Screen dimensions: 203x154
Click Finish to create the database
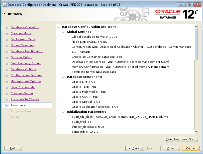(171, 148)
